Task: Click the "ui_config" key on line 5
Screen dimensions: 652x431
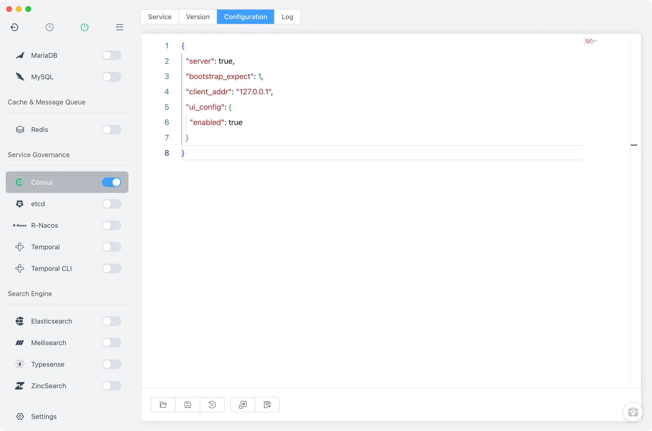Action: (205, 107)
